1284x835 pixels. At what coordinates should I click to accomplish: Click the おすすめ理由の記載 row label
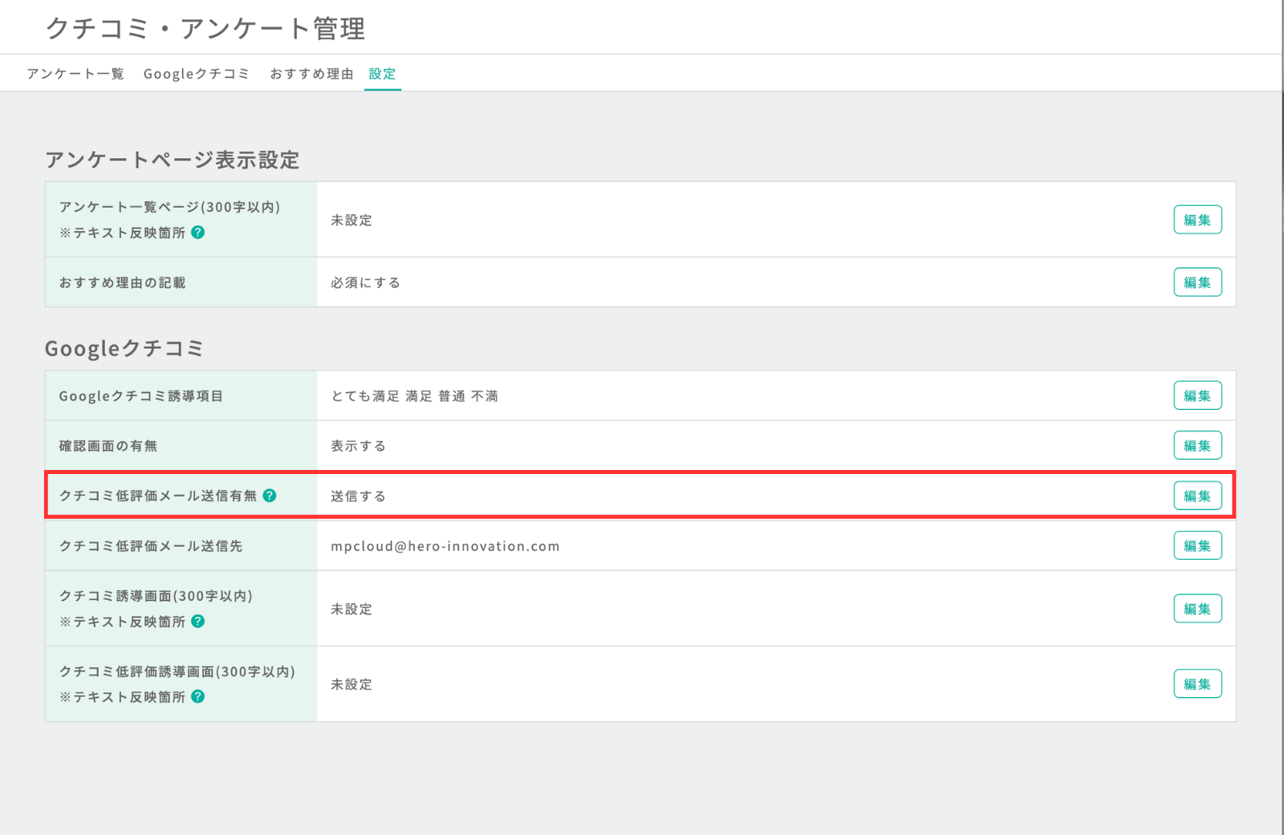(122, 282)
